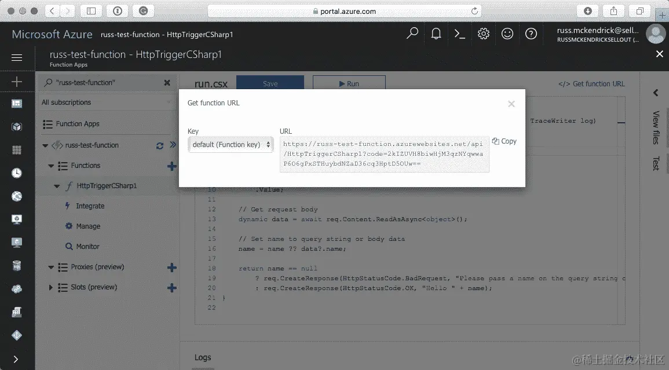Open the Integrate section
This screenshot has height=370, width=669.
tap(90, 206)
